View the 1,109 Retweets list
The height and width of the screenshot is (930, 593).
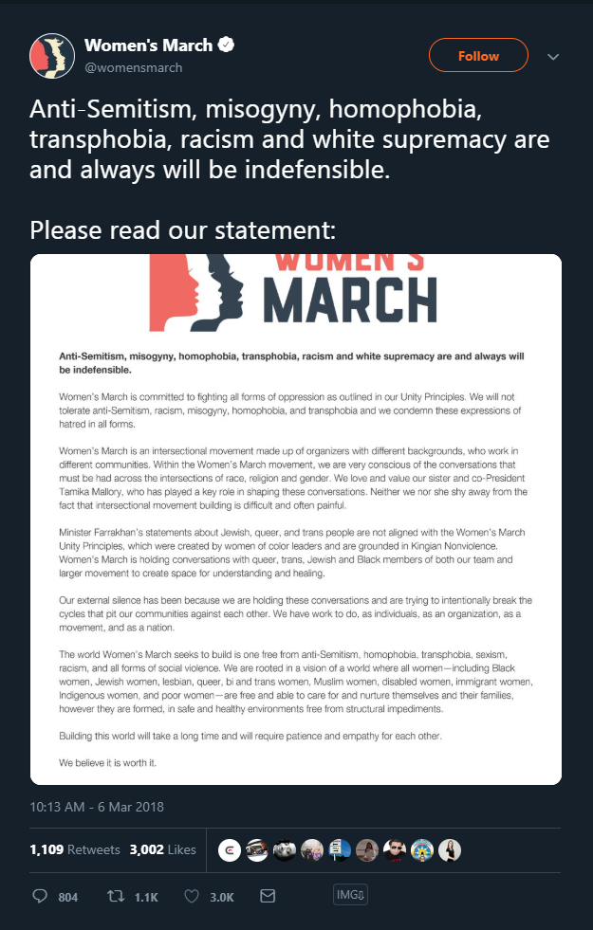coord(75,850)
